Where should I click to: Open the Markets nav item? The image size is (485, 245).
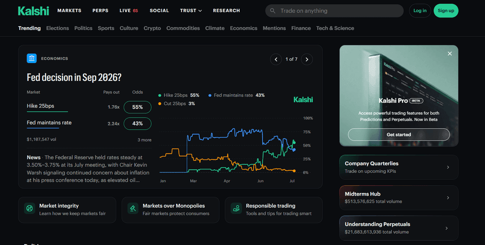click(69, 11)
